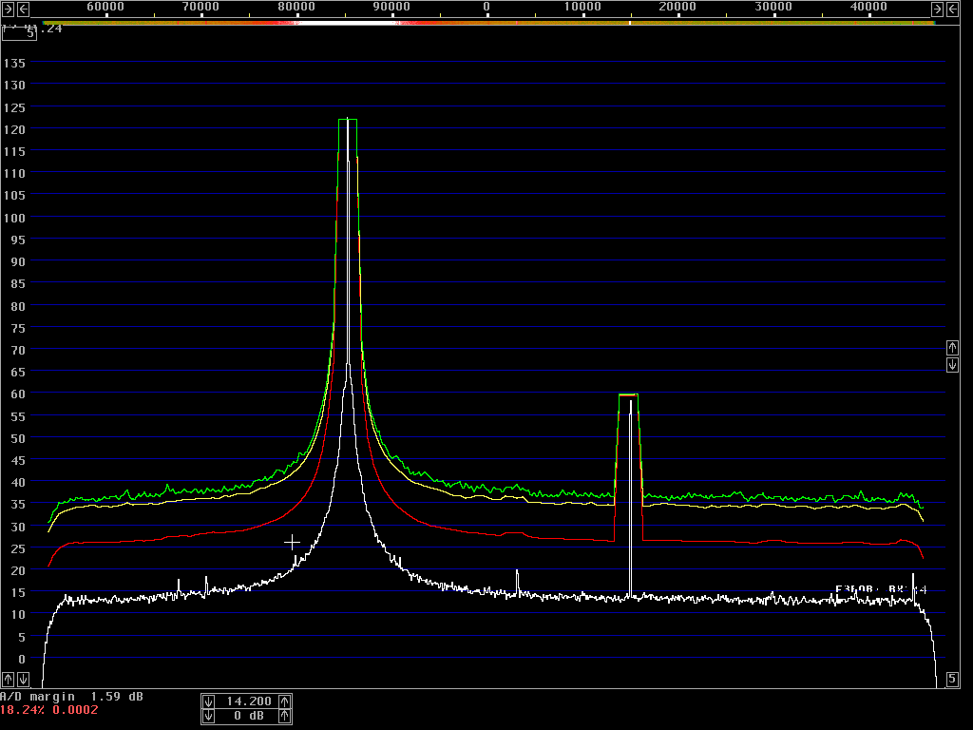Click the 50 dB axis label

click(18, 439)
